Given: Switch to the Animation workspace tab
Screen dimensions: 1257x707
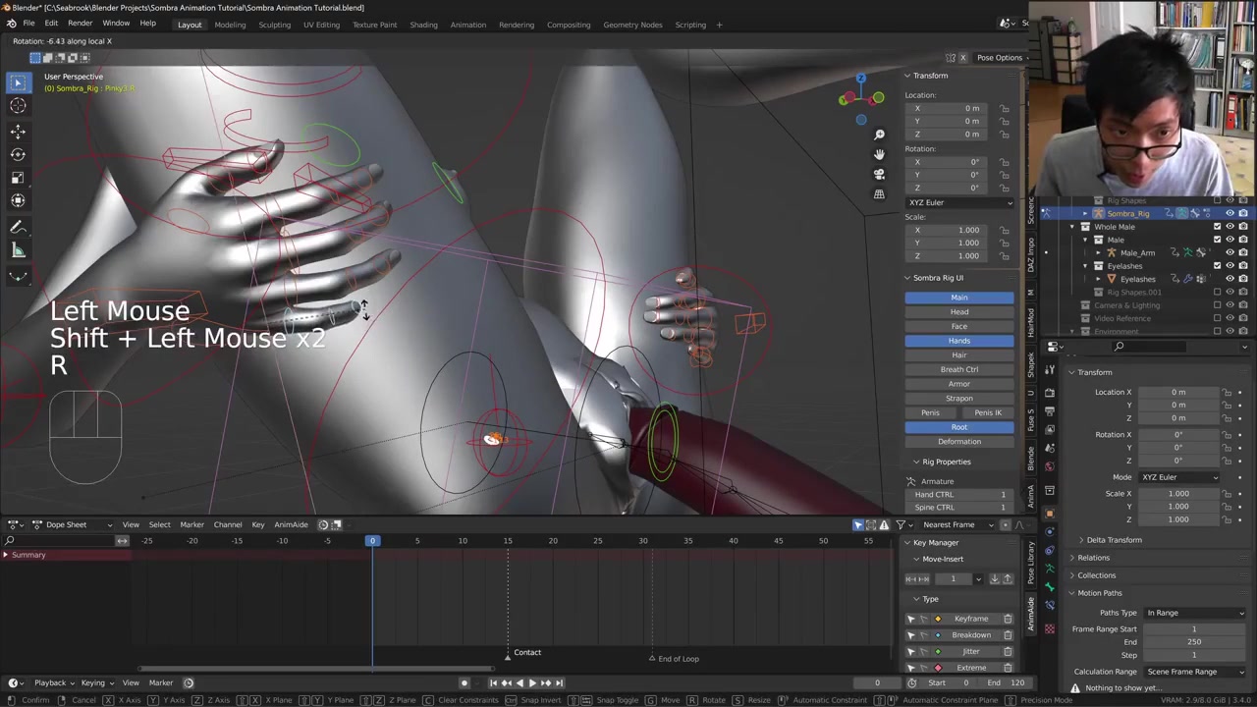Looking at the screenshot, I should tap(467, 25).
